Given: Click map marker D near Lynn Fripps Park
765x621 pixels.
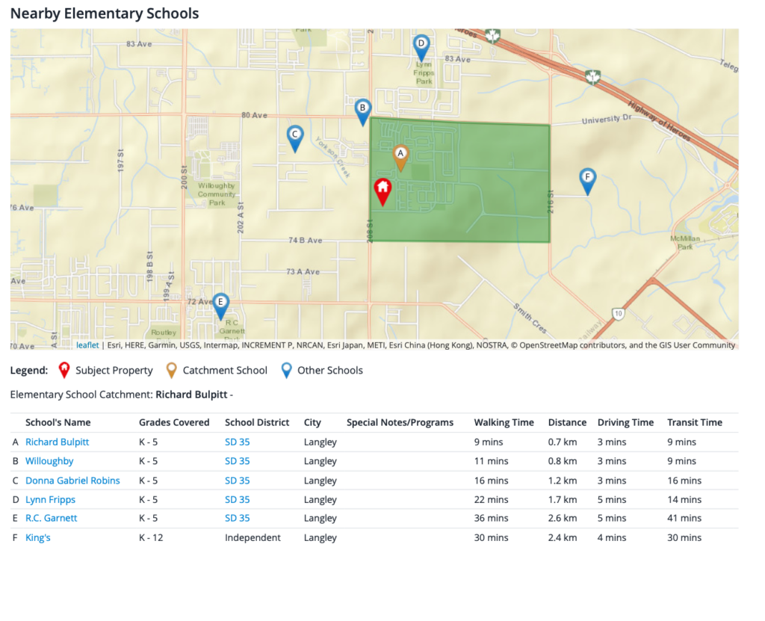Looking at the screenshot, I should pyautogui.click(x=421, y=47).
